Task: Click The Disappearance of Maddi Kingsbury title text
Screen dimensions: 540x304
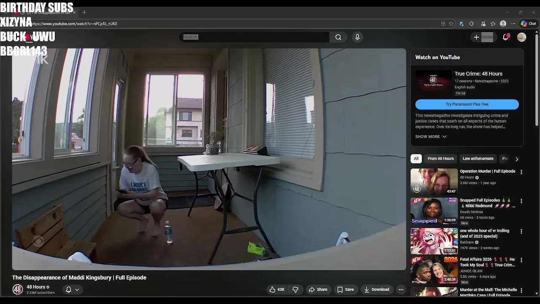Action: (x=79, y=277)
